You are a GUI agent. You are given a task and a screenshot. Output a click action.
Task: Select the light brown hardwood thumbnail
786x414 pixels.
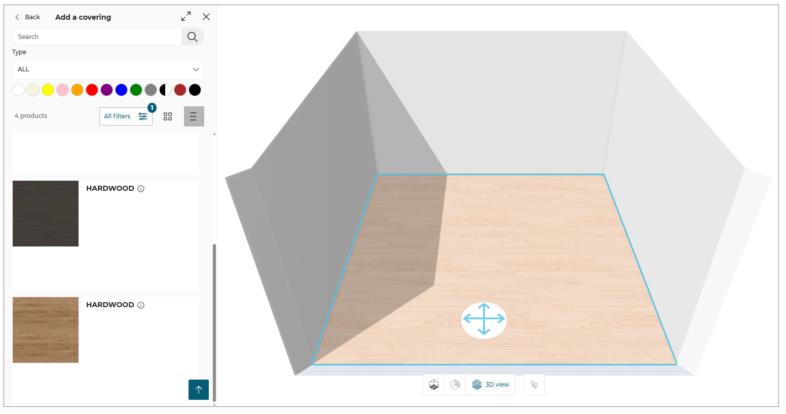point(46,330)
